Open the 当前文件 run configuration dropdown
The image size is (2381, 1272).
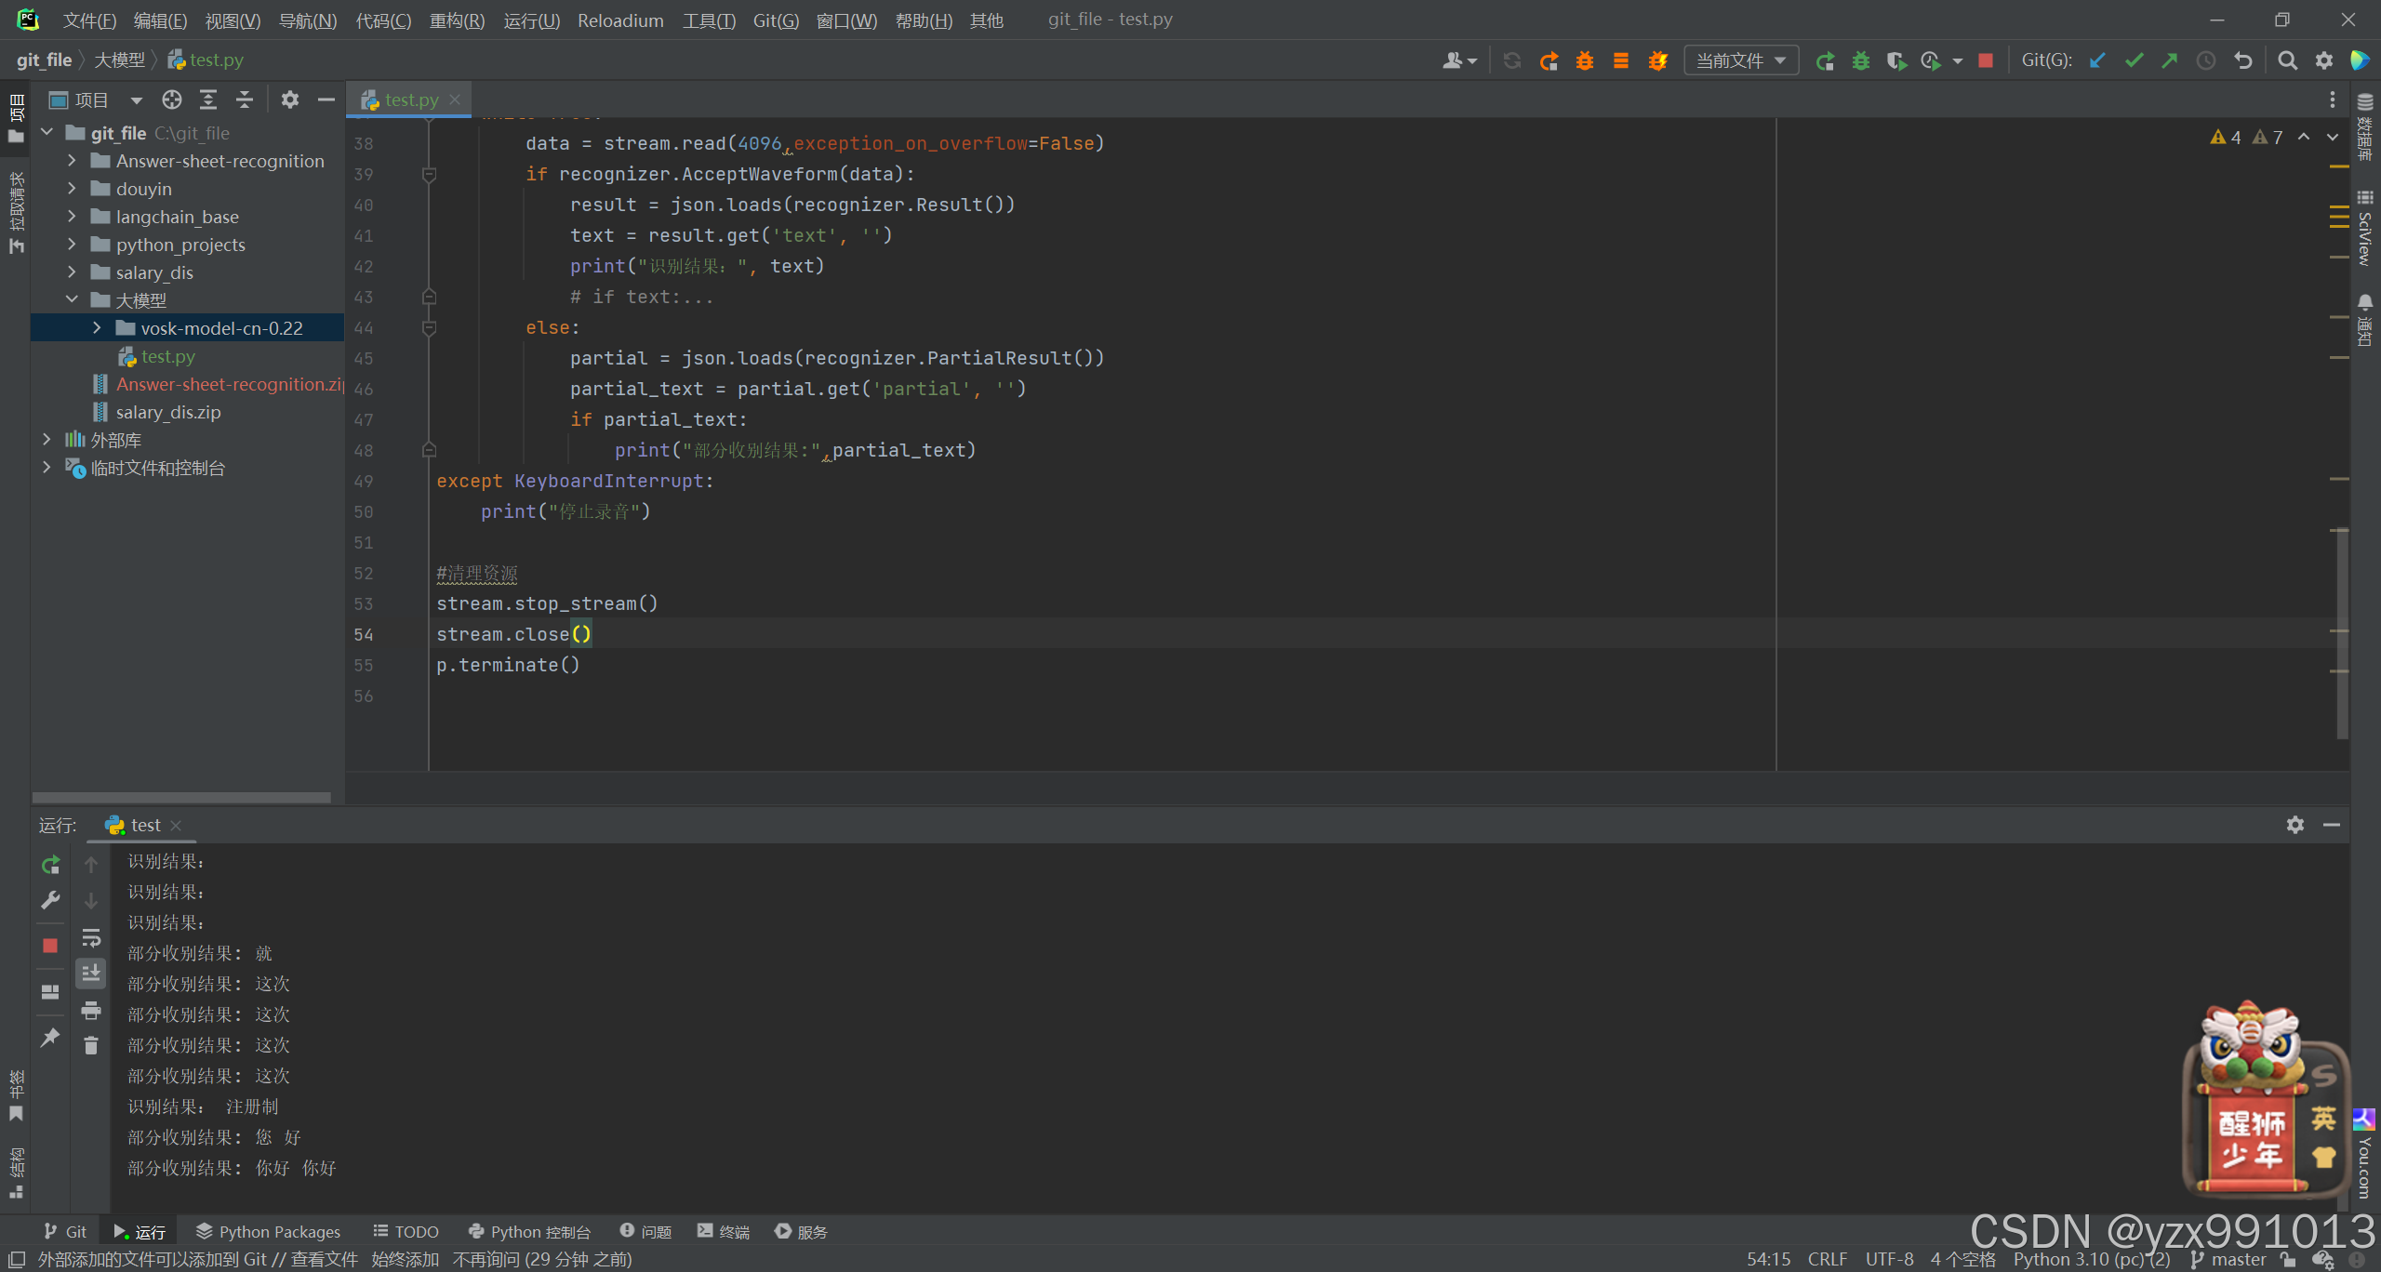pos(1740,60)
